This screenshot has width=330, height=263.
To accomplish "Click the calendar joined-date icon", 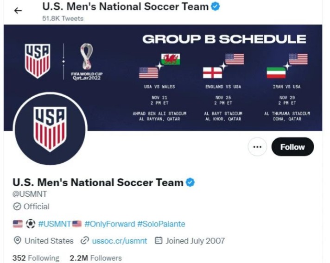I will [159, 240].
